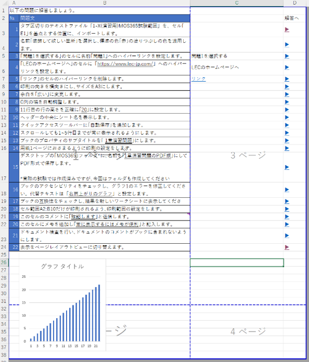Image resolution: width=309 pixels, height=362 pixels.
Task: Select the problem 13 text about ブックのプロパティ
Action: coord(104,140)
